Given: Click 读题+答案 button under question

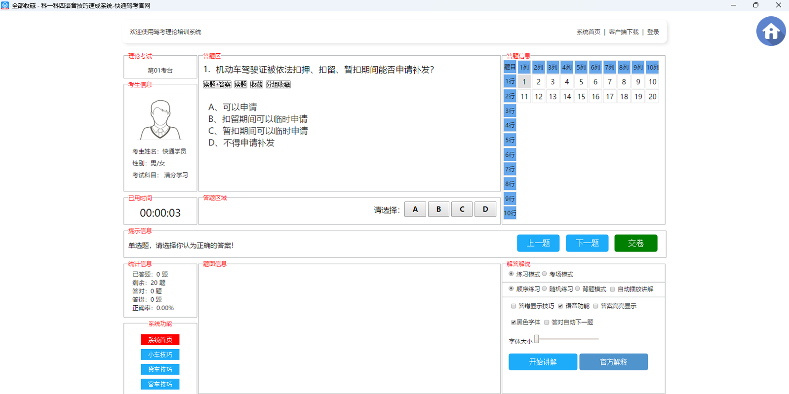Looking at the screenshot, I should [217, 85].
